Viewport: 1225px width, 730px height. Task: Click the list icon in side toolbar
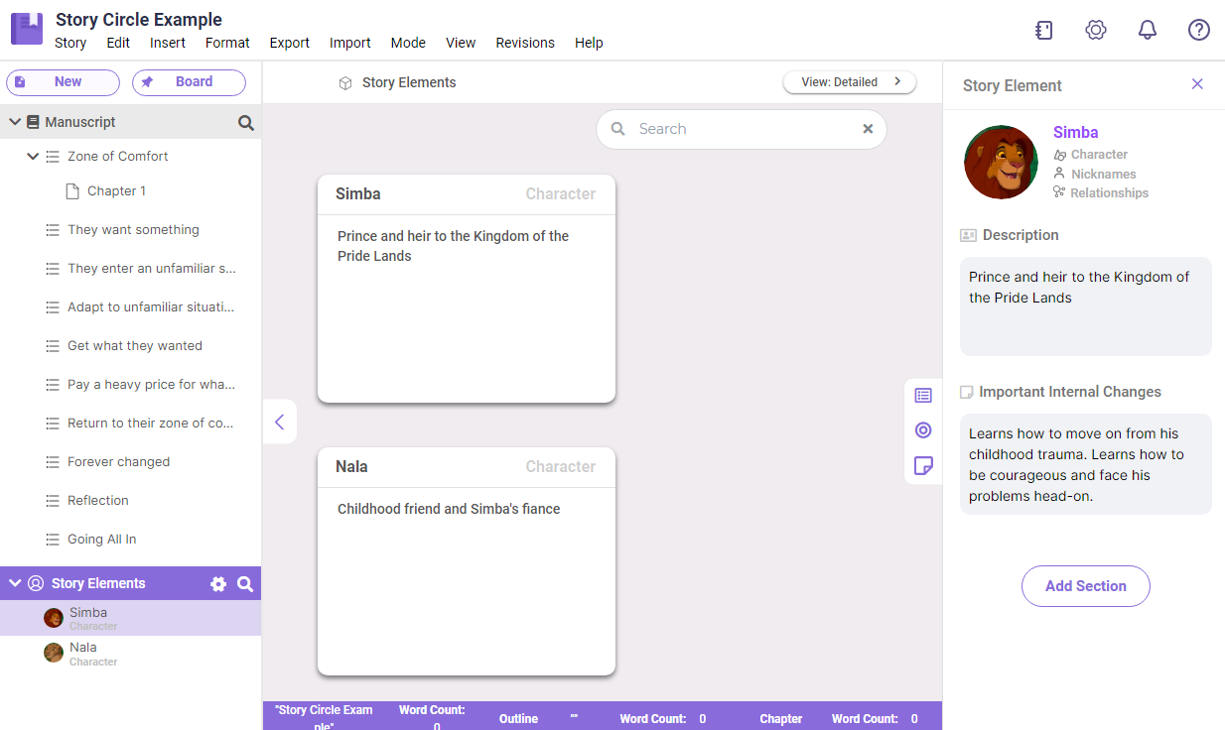(923, 396)
